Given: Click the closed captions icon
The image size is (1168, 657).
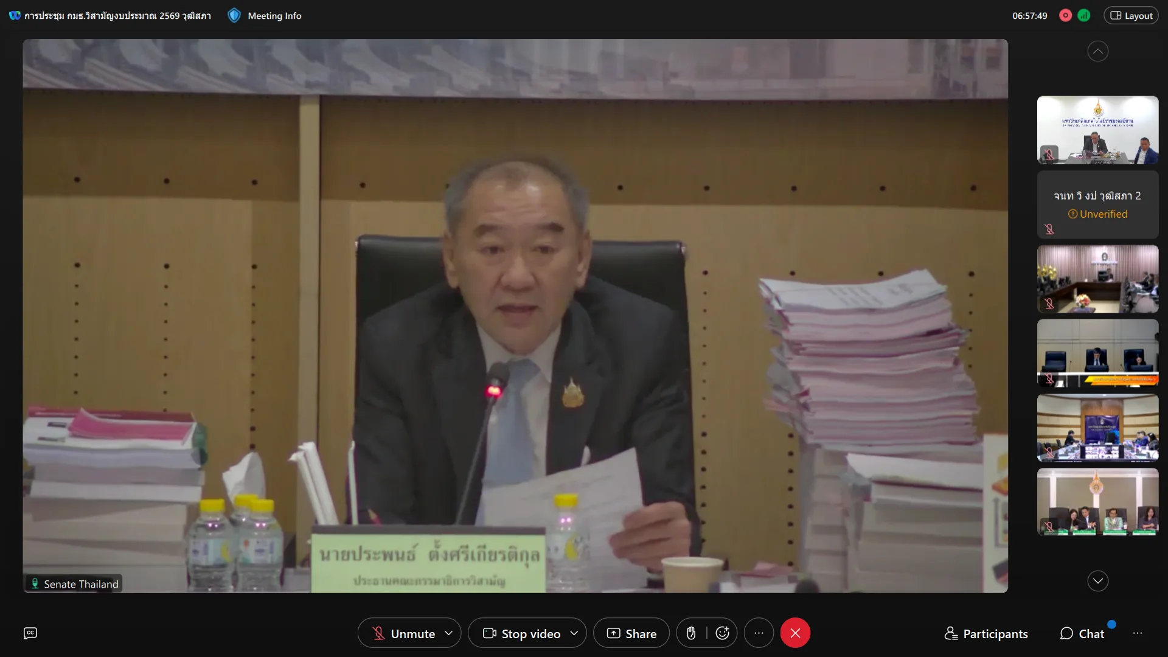Looking at the screenshot, I should (x=30, y=633).
